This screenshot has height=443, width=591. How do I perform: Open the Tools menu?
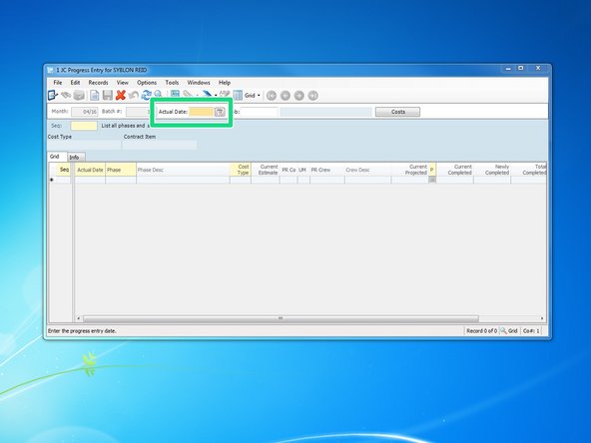pos(172,83)
